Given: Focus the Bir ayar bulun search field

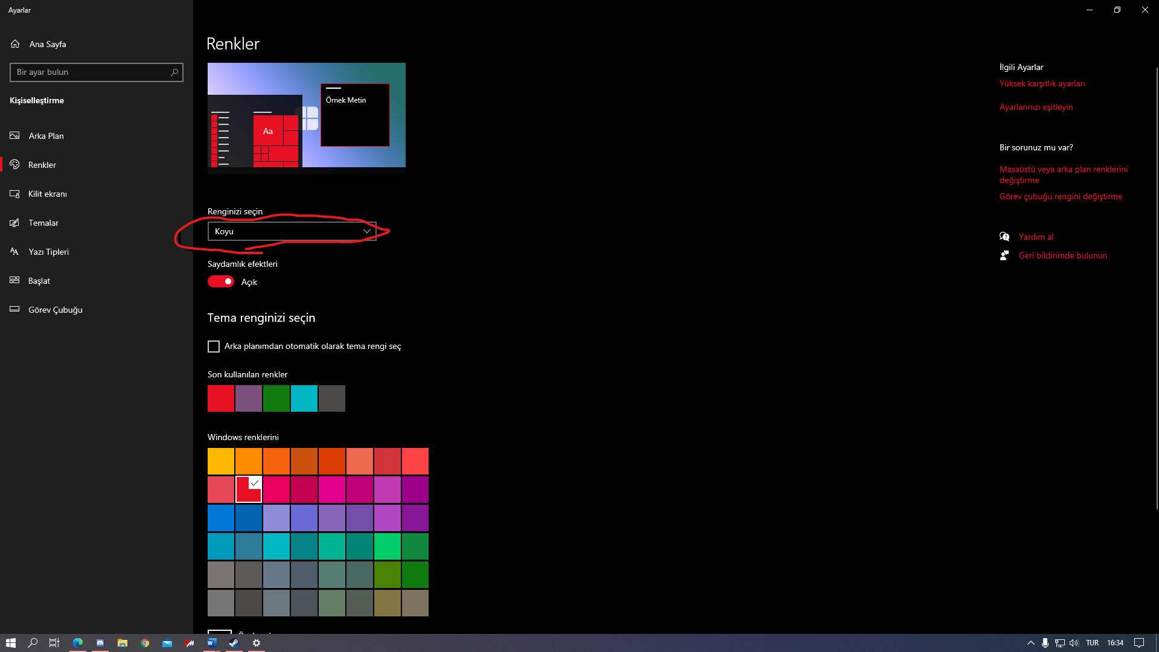Looking at the screenshot, I should pyautogui.click(x=91, y=72).
